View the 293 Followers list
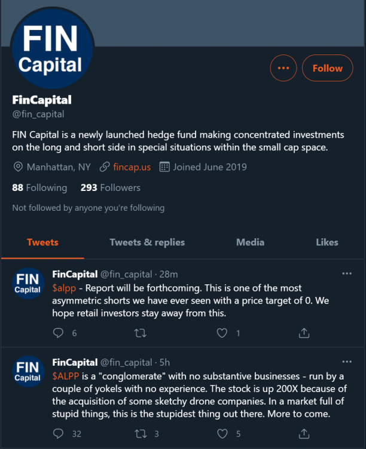 pyautogui.click(x=111, y=187)
